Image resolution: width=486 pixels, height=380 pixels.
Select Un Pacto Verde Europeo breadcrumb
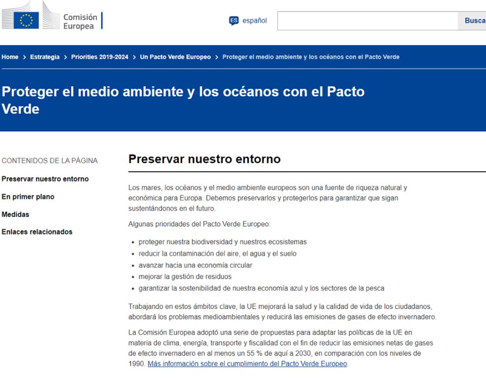(x=175, y=57)
